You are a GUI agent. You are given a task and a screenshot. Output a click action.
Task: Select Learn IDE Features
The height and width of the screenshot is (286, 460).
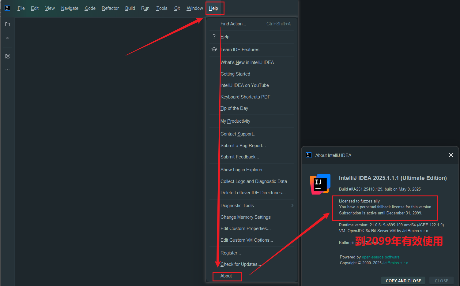(x=252, y=50)
